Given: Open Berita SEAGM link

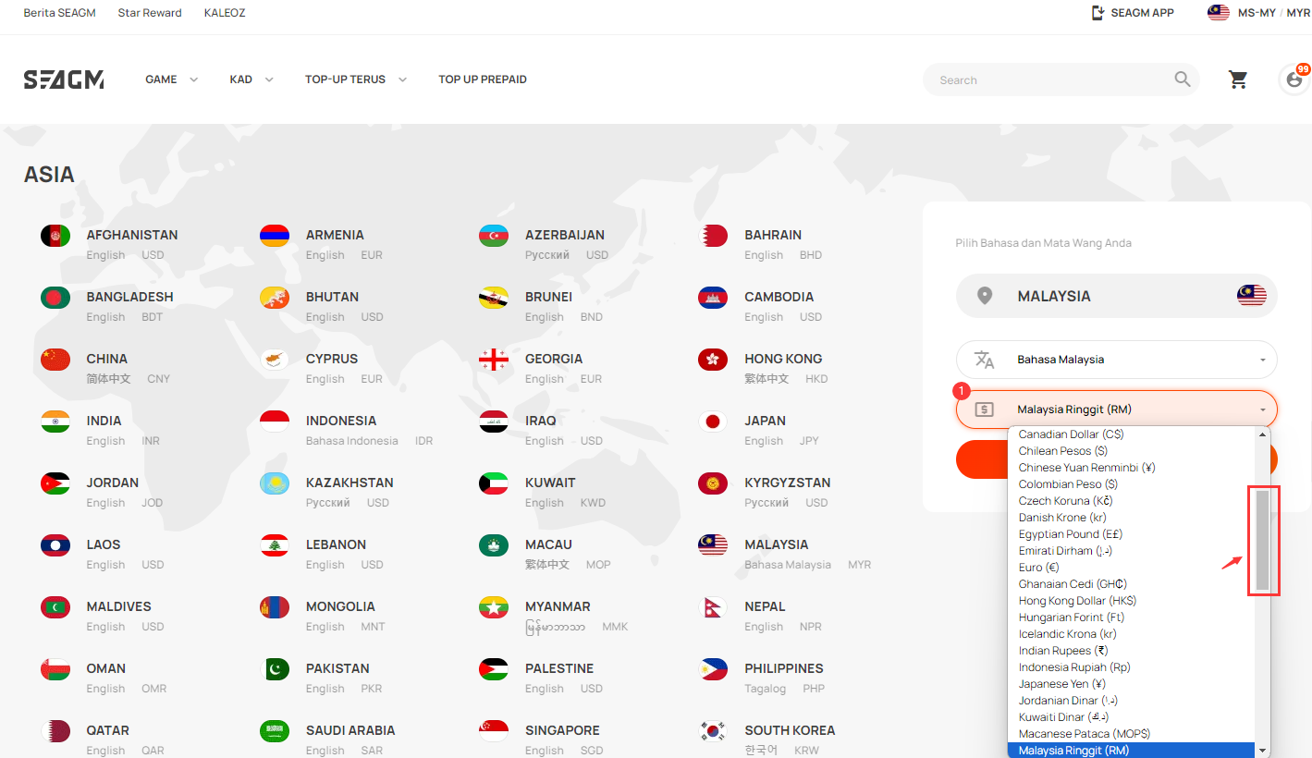Looking at the screenshot, I should 60,13.
